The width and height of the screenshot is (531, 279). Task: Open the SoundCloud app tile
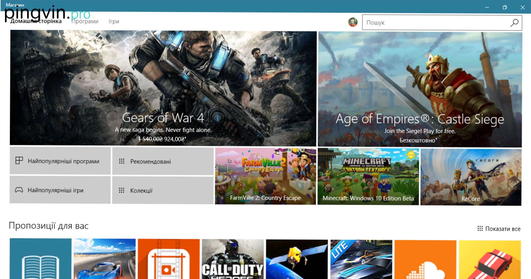(425, 259)
